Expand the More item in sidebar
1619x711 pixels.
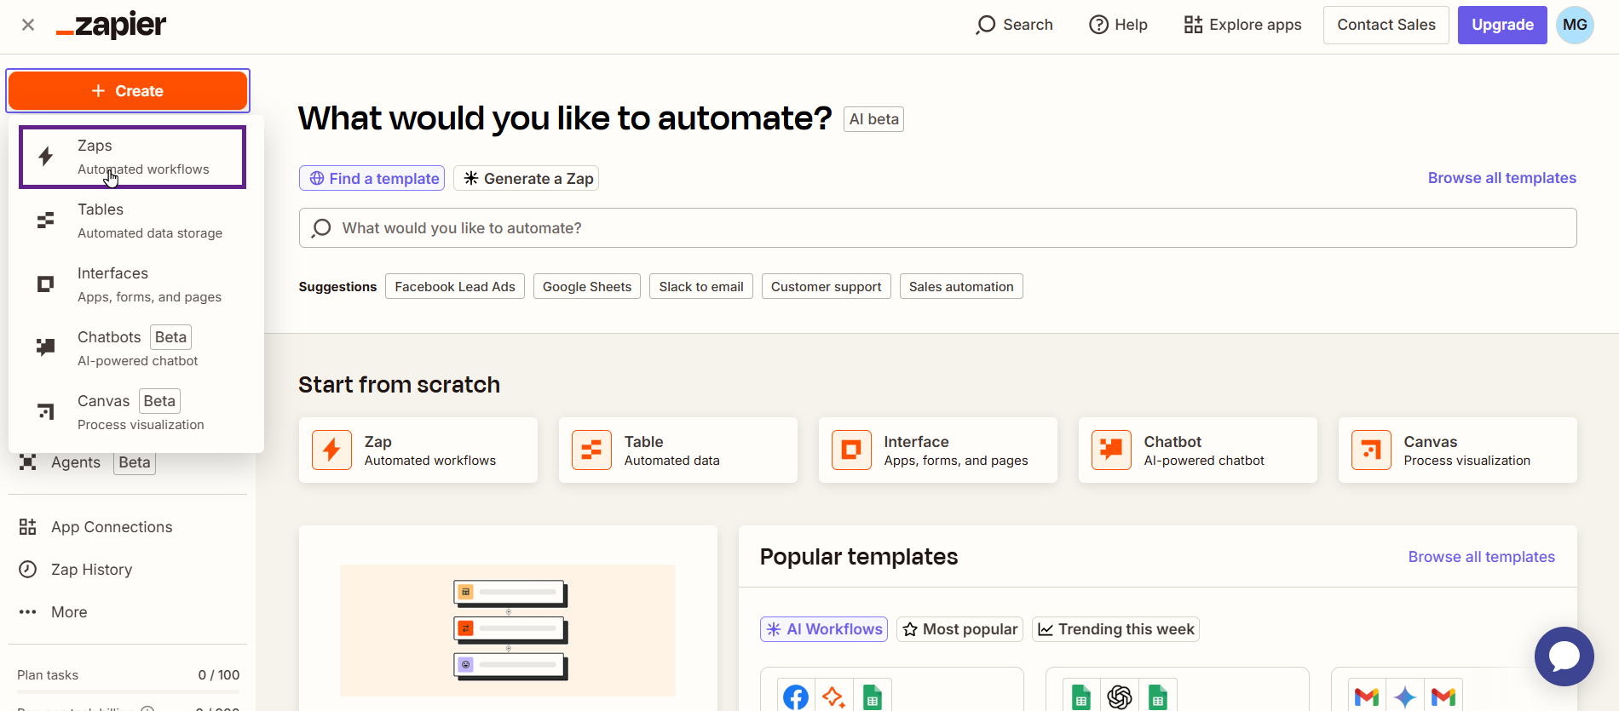tap(69, 612)
